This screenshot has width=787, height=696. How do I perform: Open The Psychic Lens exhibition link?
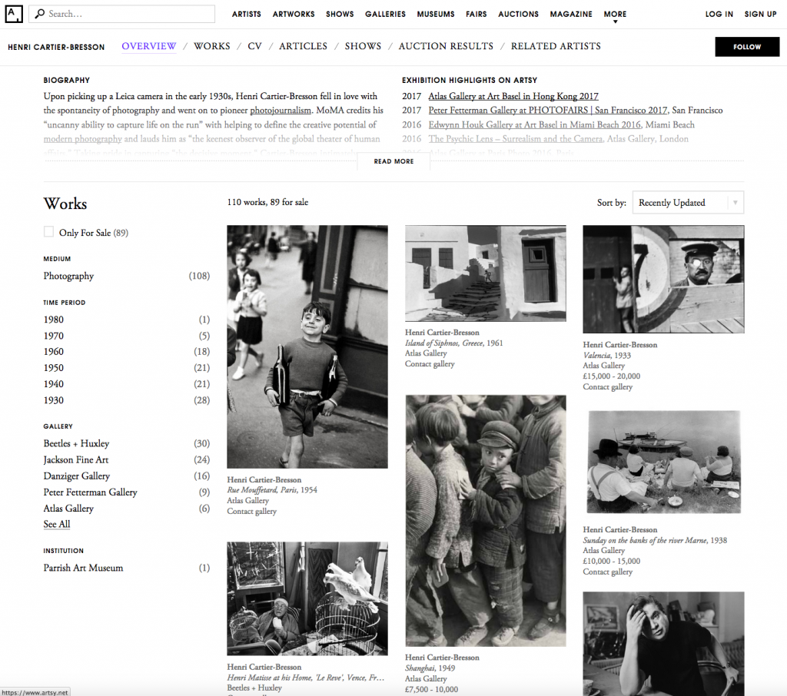[x=516, y=139]
